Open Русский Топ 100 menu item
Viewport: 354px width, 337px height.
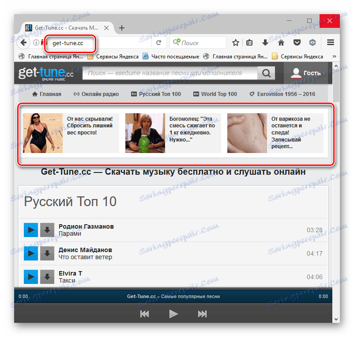156,94
